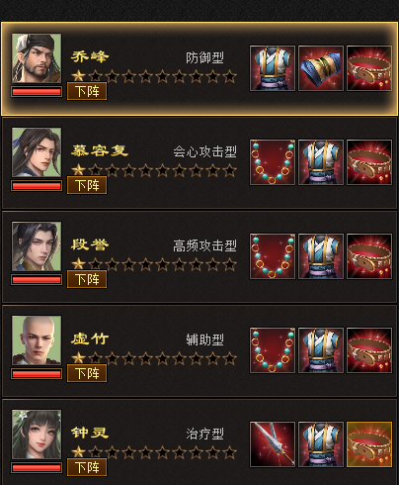Click Duan Yu's blue robe armor icon
399x485 pixels.
coord(321,256)
